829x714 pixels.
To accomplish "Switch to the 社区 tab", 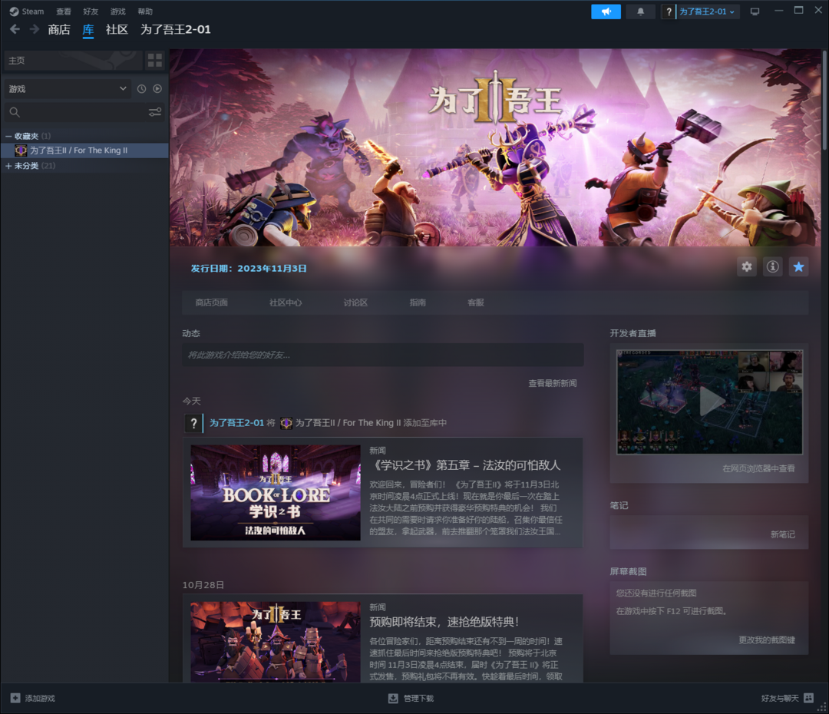I will [x=117, y=30].
